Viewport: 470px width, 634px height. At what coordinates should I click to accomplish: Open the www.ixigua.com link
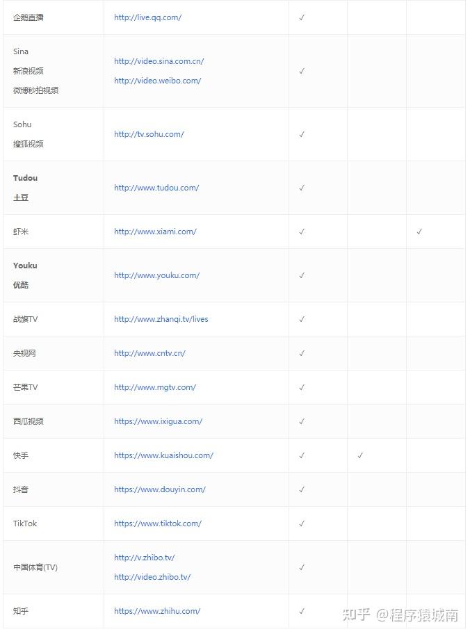[x=158, y=421]
